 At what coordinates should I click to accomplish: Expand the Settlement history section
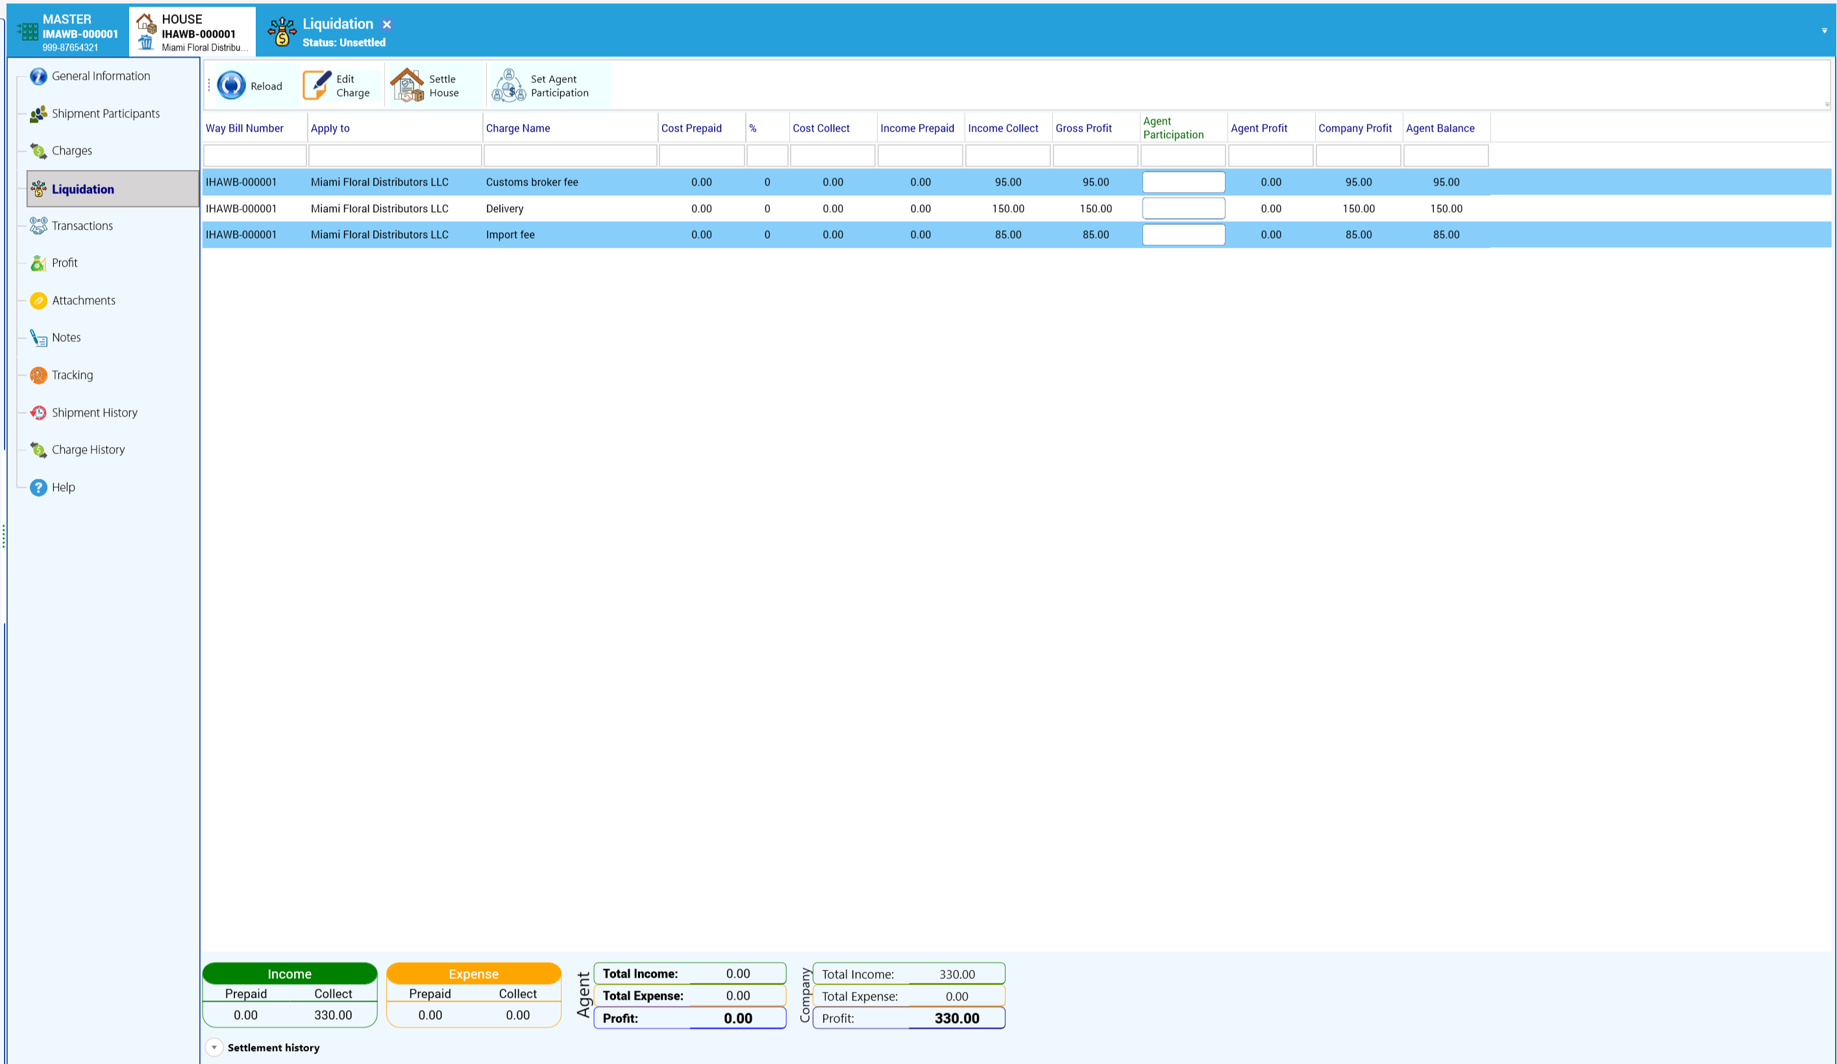214,1047
